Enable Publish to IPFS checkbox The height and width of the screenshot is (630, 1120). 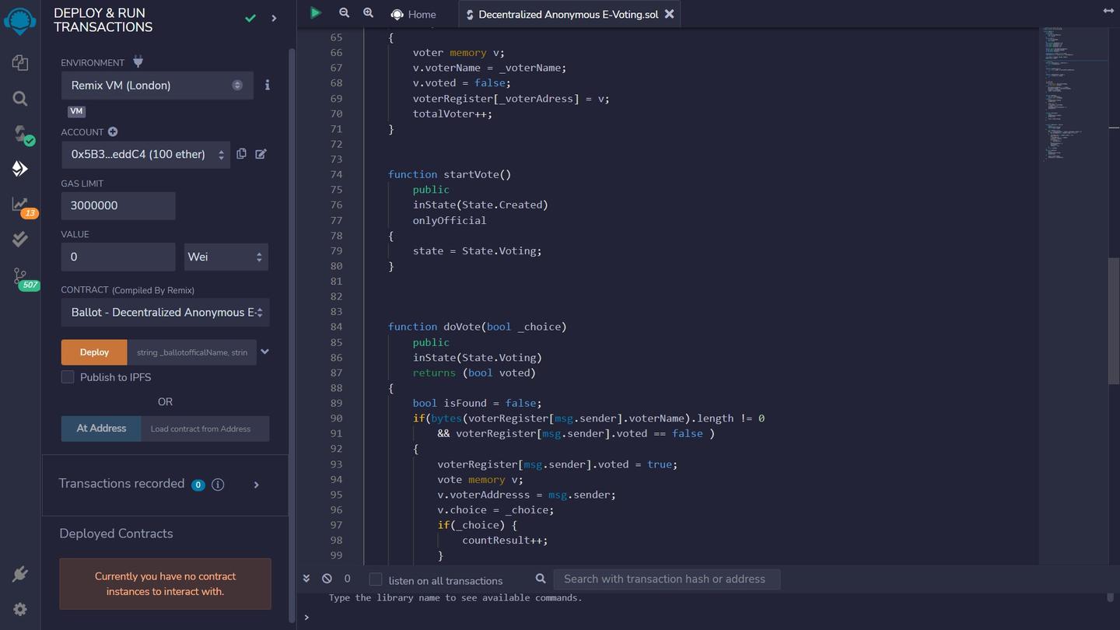68,377
